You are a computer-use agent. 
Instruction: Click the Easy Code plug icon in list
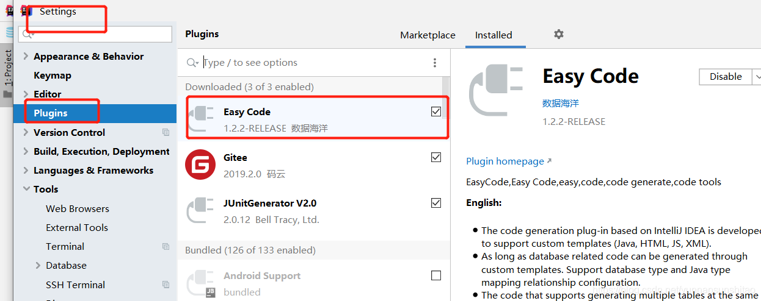(x=200, y=119)
